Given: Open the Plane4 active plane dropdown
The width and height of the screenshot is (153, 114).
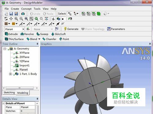Looking at the screenshot, I should (x=23, y=29).
